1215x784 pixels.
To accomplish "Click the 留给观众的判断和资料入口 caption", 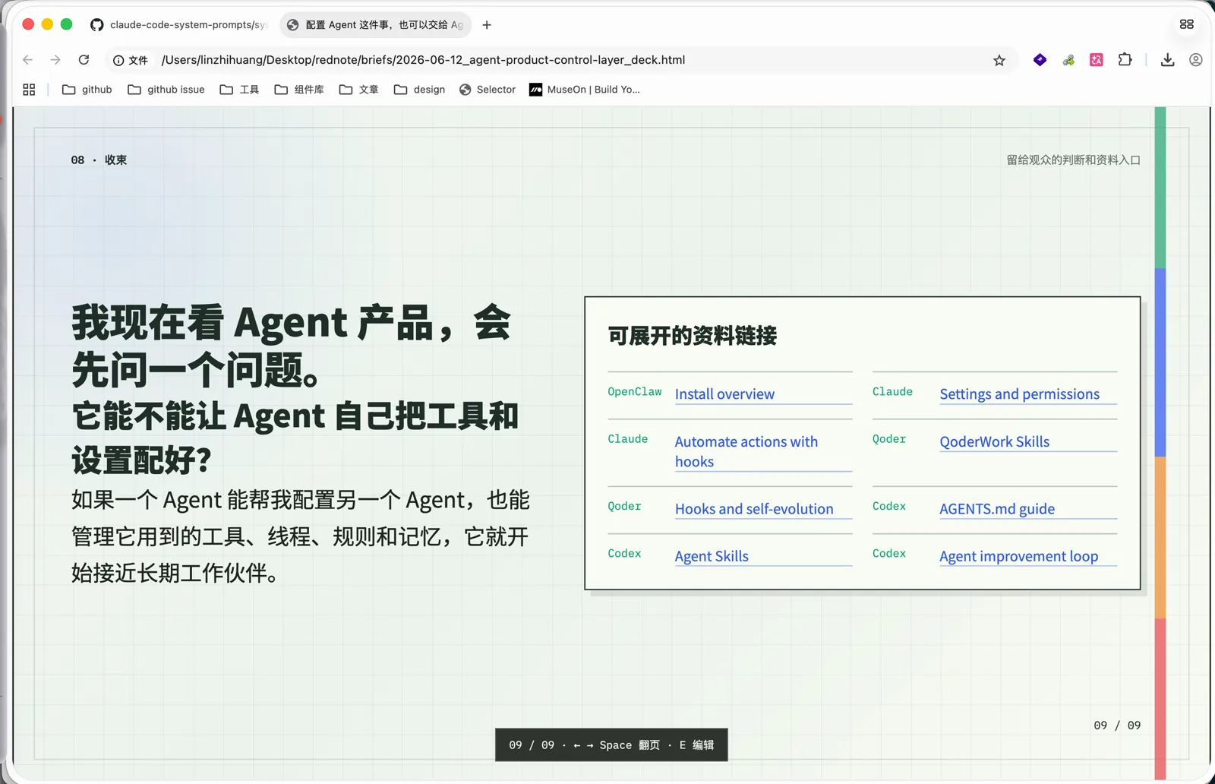I will coord(1073,160).
